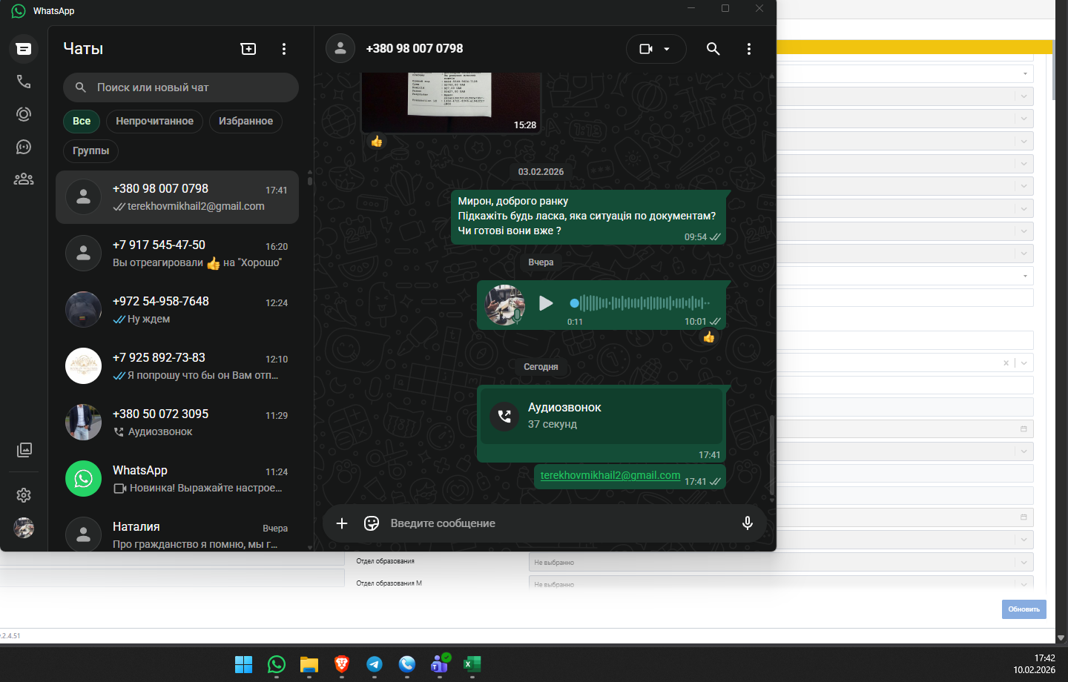
Task: Click the chat search field
Action: pyautogui.click(x=181, y=87)
